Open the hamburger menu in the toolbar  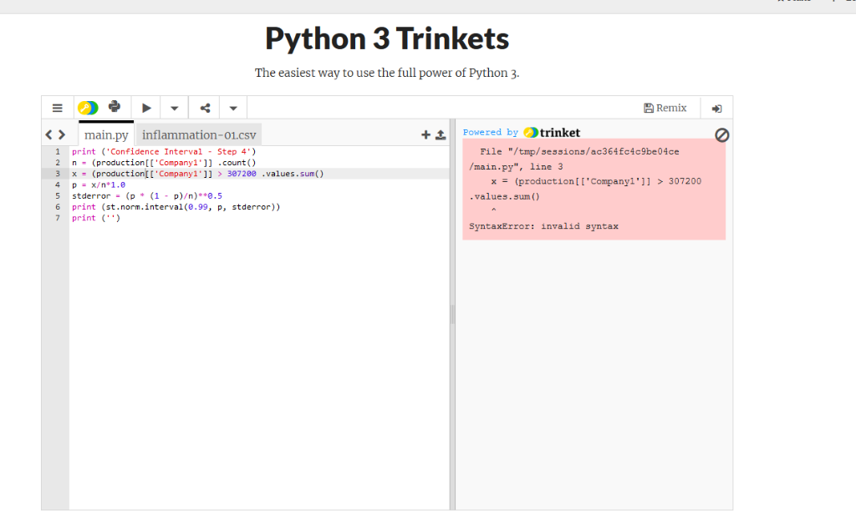click(58, 108)
